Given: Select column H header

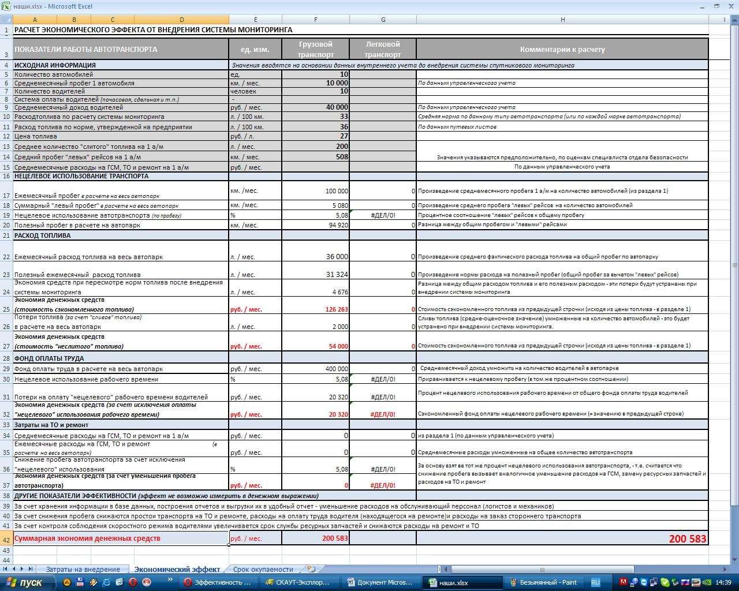Looking at the screenshot, I should (x=562, y=20).
